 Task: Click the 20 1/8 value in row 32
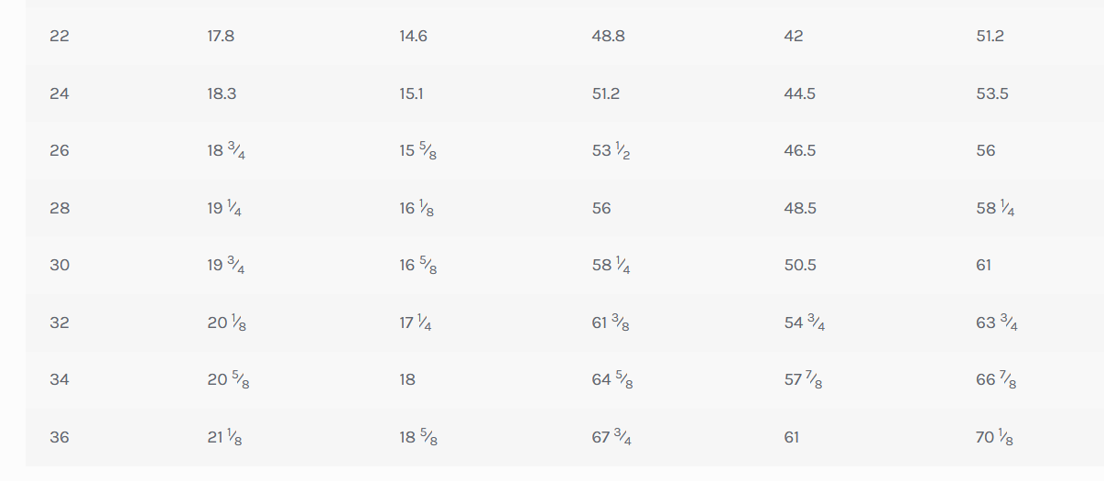click(x=226, y=322)
